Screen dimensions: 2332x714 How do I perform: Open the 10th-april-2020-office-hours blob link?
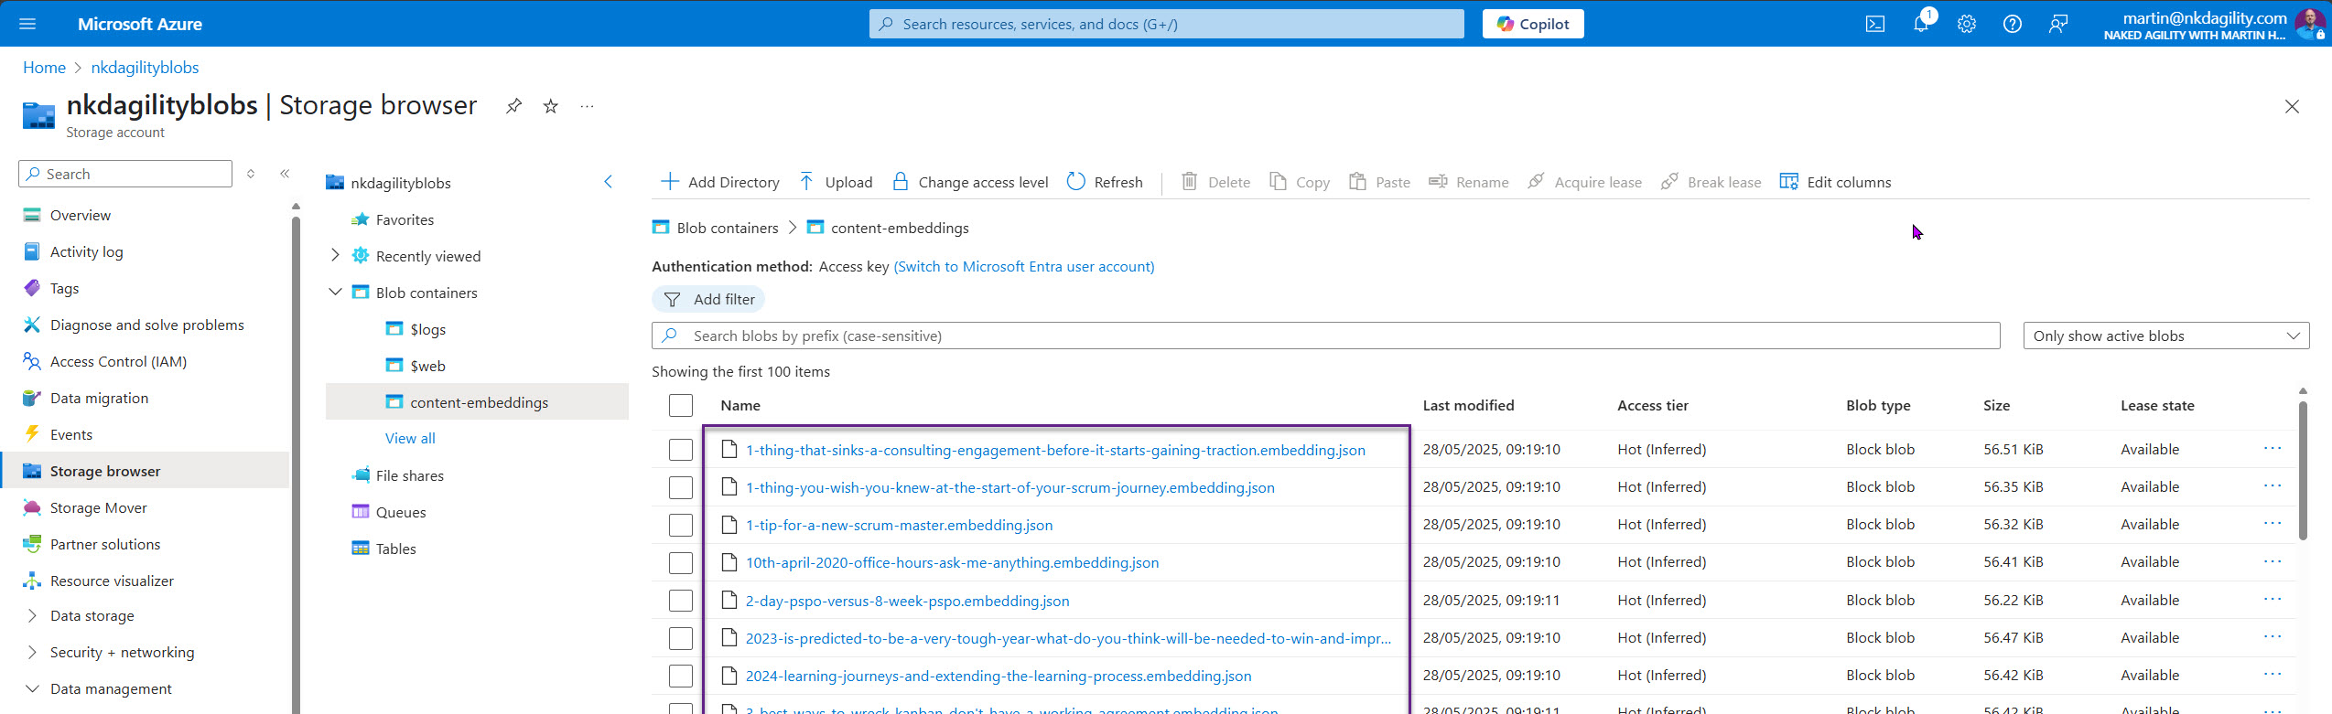pos(952,562)
